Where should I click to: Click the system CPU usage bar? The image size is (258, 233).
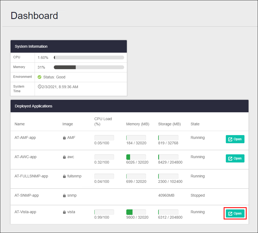click(x=89, y=58)
